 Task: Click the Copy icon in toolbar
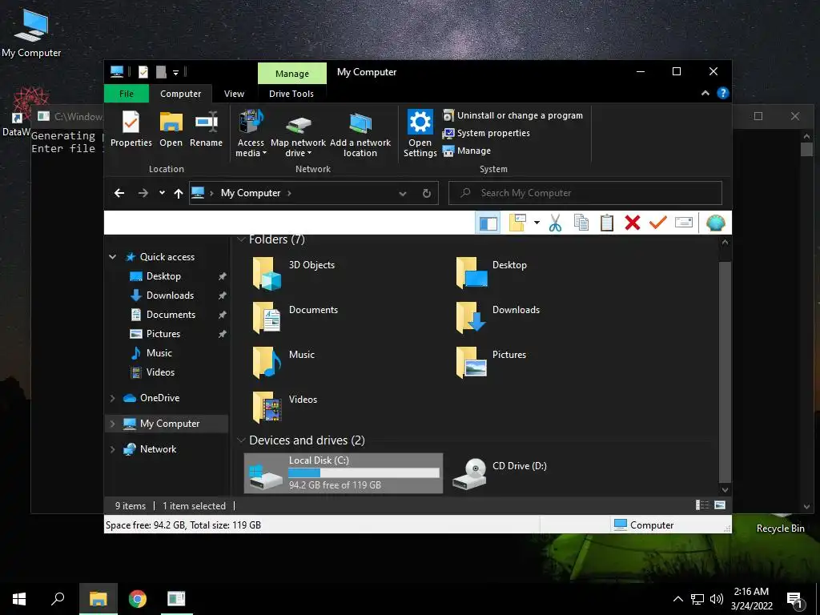click(581, 223)
